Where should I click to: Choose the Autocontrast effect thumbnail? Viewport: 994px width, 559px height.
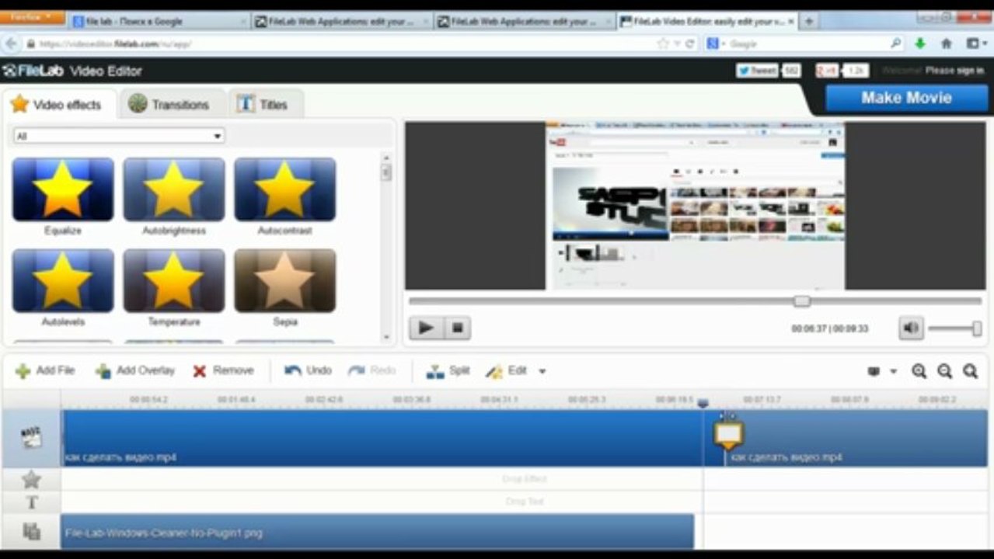click(284, 189)
